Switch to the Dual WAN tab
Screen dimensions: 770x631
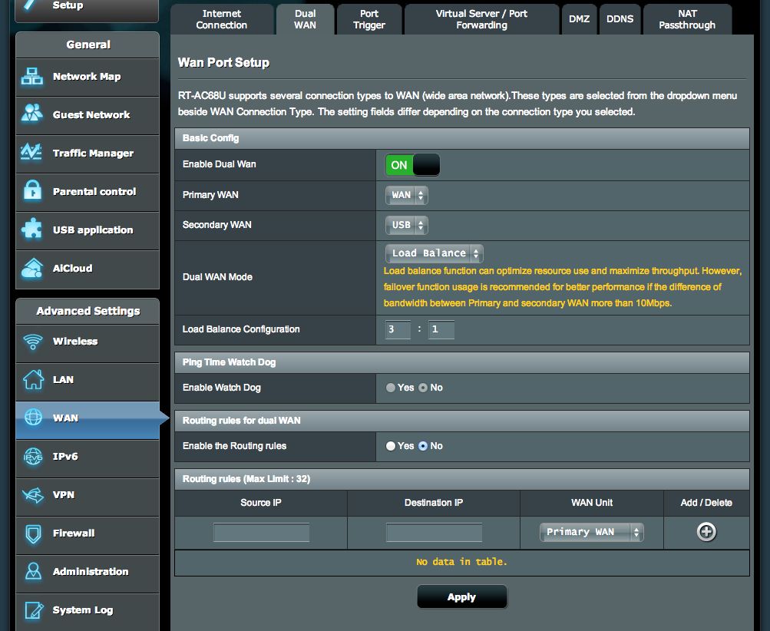pos(305,19)
